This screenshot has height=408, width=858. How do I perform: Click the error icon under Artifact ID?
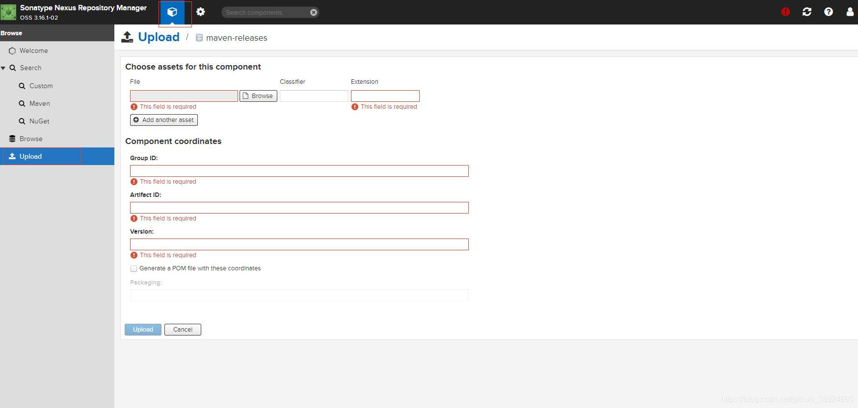134,218
